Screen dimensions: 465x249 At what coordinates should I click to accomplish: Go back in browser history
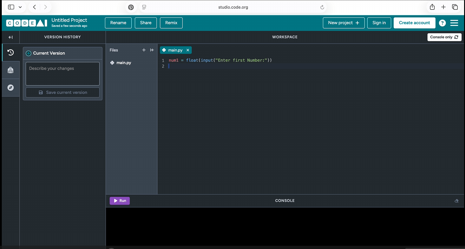click(34, 7)
